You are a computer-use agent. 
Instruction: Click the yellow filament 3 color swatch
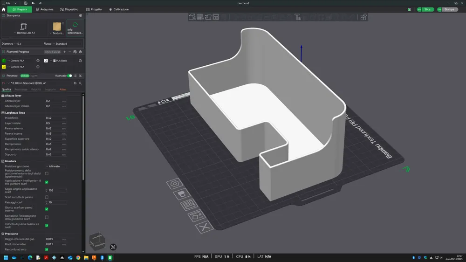click(4, 67)
